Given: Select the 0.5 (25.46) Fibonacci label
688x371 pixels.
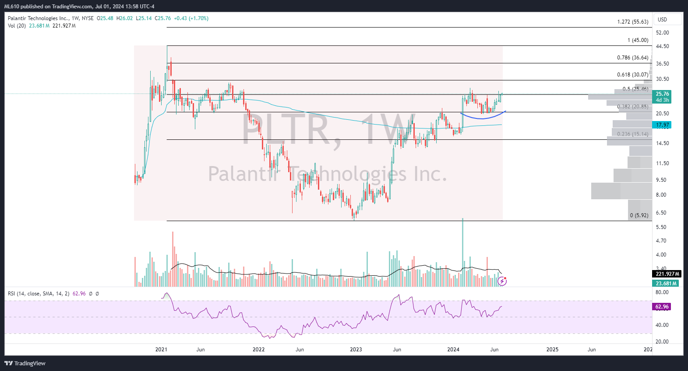Looking at the screenshot, I should tap(635, 89).
